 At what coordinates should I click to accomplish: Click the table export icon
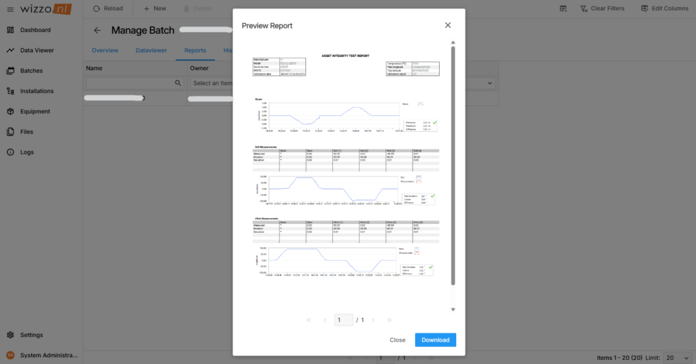coord(563,9)
